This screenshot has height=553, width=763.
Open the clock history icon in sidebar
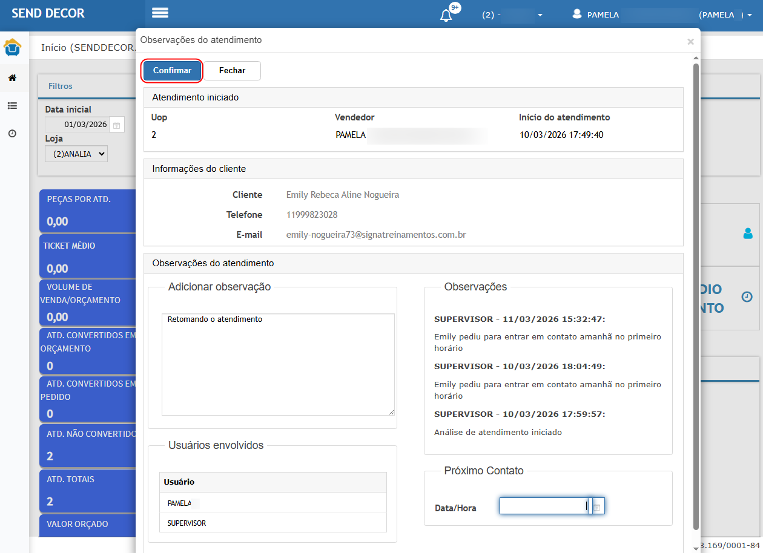coord(12,134)
